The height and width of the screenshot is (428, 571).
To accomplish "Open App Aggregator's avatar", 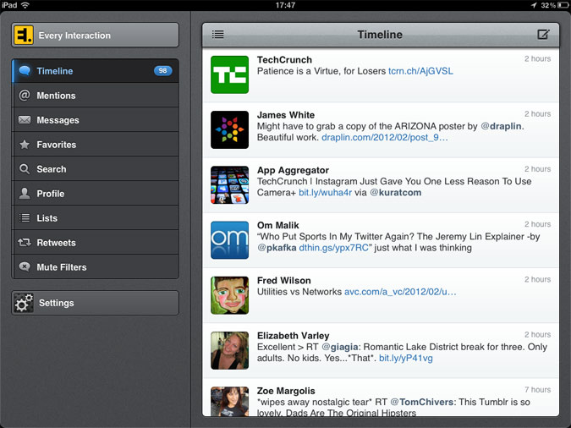I will coord(229,184).
